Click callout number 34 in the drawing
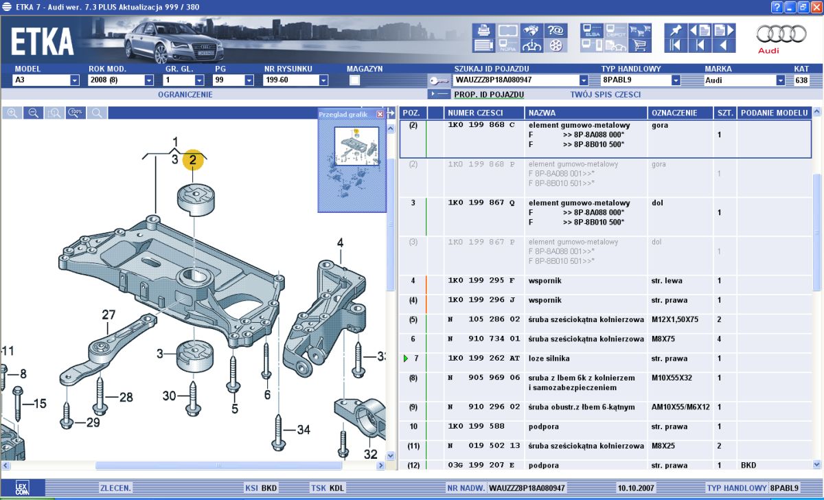This screenshot has width=824, height=500. [x=303, y=430]
